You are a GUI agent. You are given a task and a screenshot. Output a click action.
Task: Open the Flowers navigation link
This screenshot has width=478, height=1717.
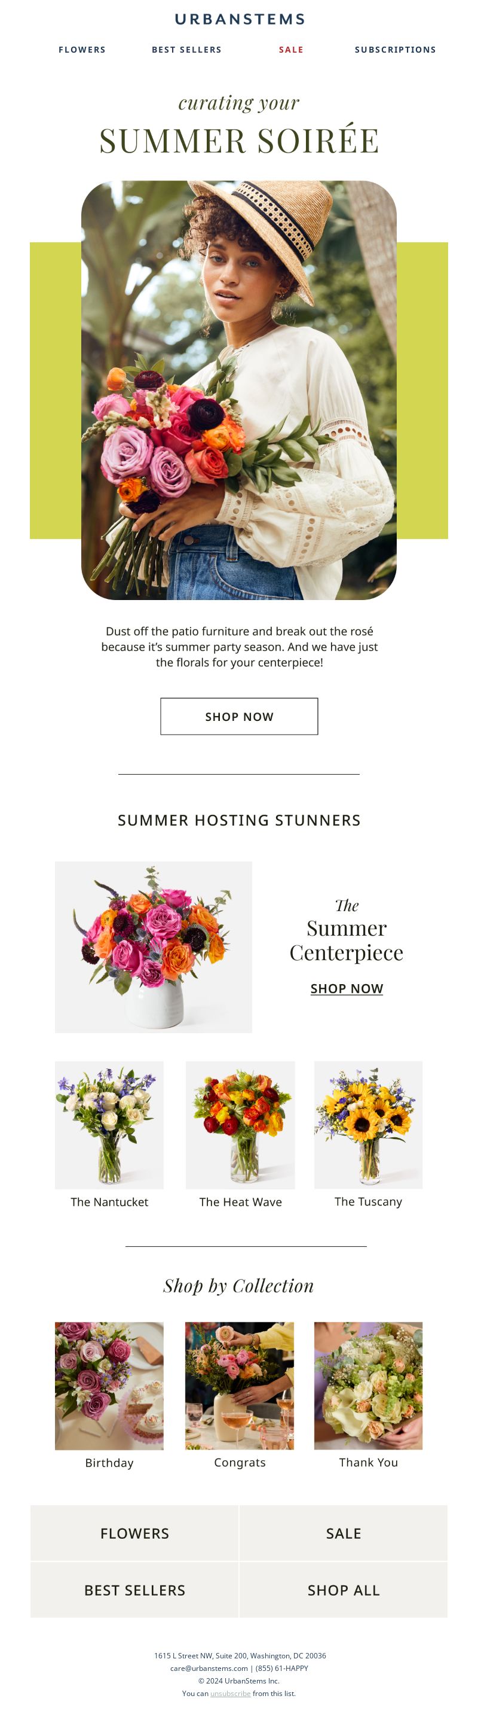(82, 50)
